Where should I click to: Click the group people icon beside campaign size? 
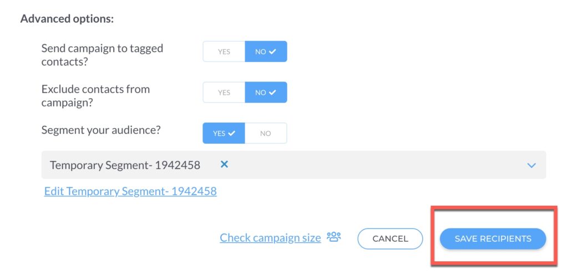pyautogui.click(x=333, y=237)
